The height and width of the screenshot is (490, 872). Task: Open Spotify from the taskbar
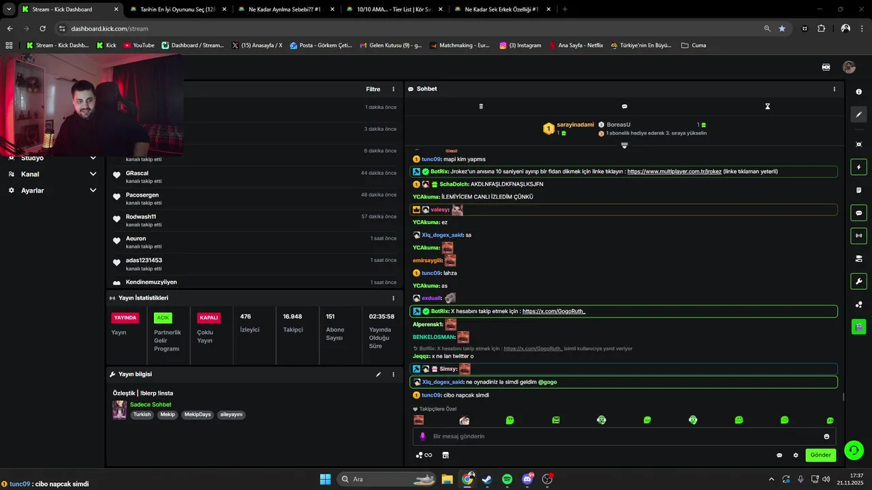coord(507,479)
